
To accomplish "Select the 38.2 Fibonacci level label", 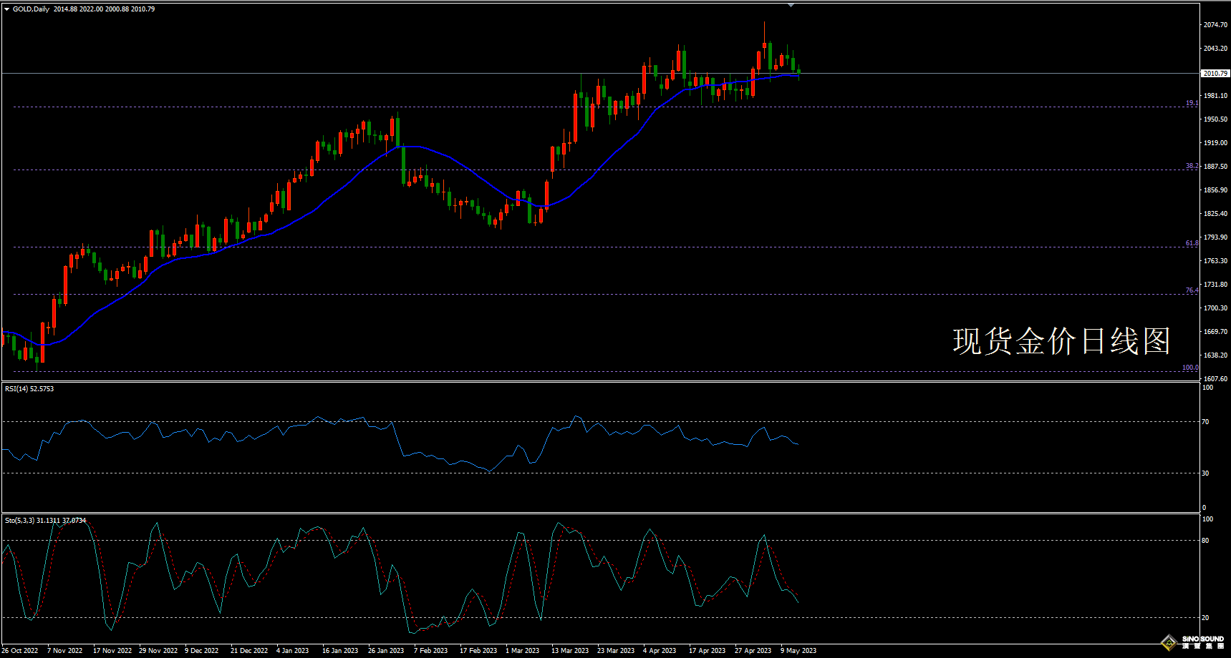I will [1192, 166].
